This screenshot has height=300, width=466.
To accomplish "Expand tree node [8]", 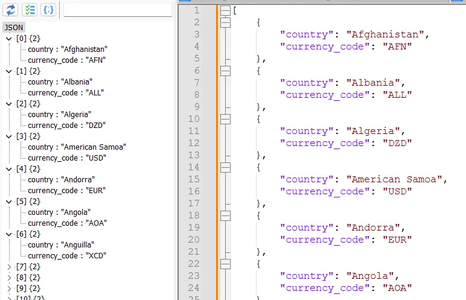I will coord(8,278).
